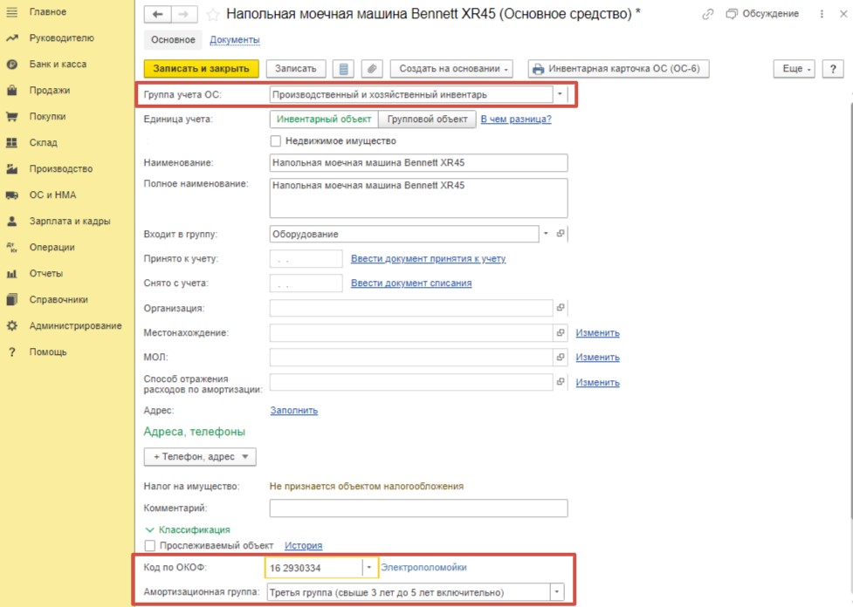Click the Отчеты bar chart icon
The image size is (853, 607).
(12, 274)
